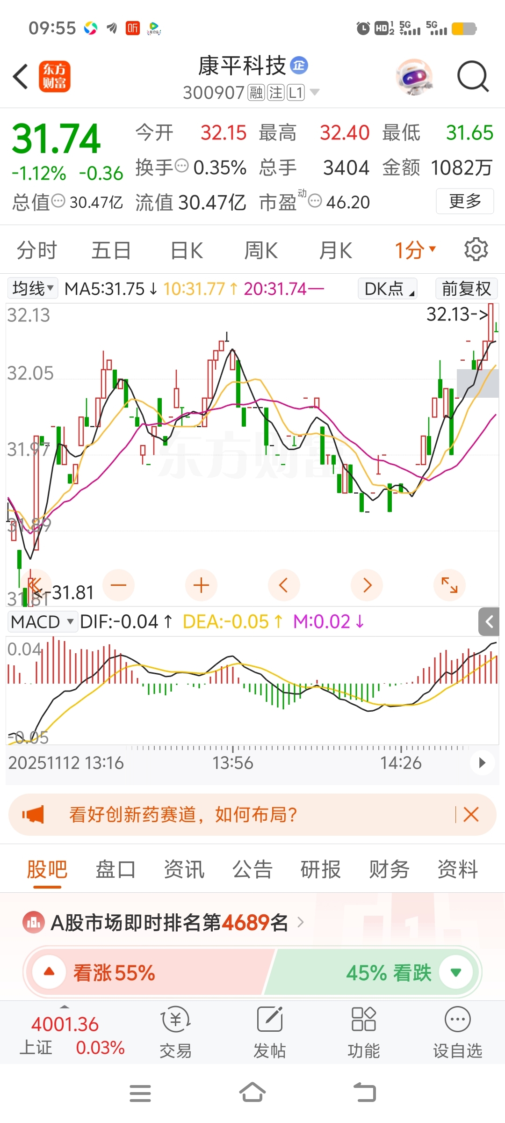
Task: Tap L1 level tag
Action: click(x=296, y=92)
